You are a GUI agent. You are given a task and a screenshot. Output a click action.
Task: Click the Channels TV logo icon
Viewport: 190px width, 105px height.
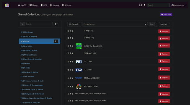[x=7, y=5]
